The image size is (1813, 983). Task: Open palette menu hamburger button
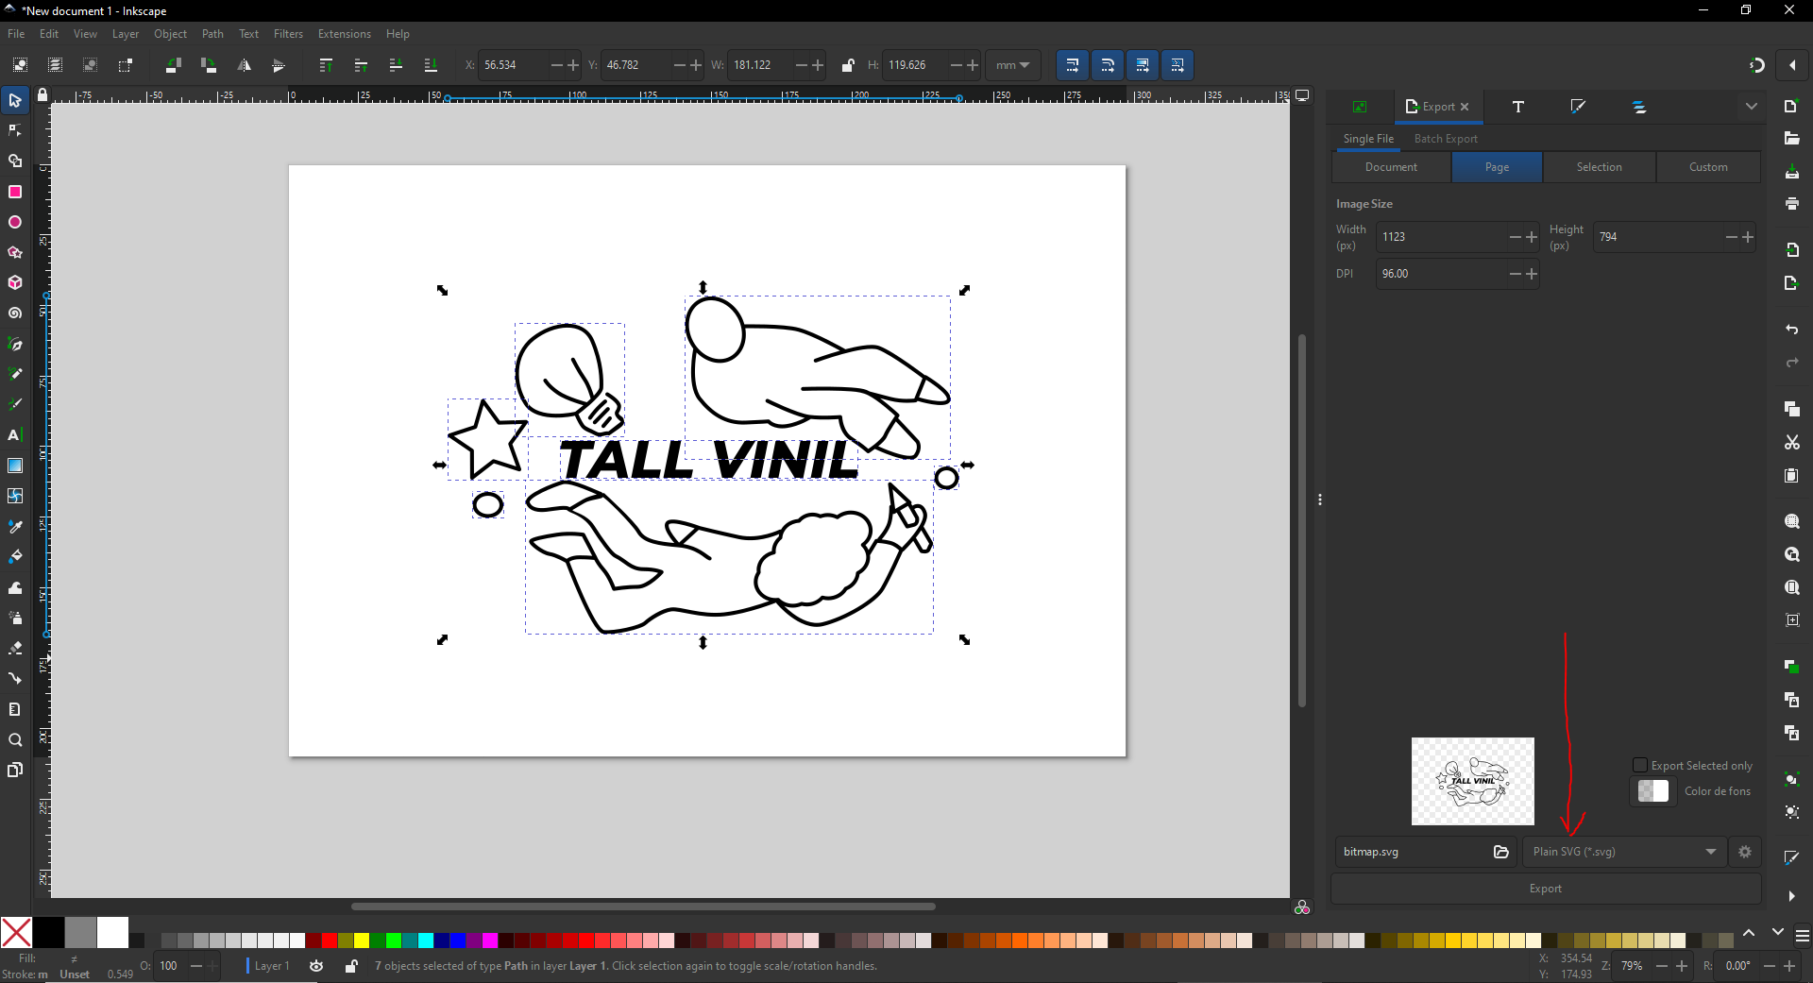pos(1802,936)
